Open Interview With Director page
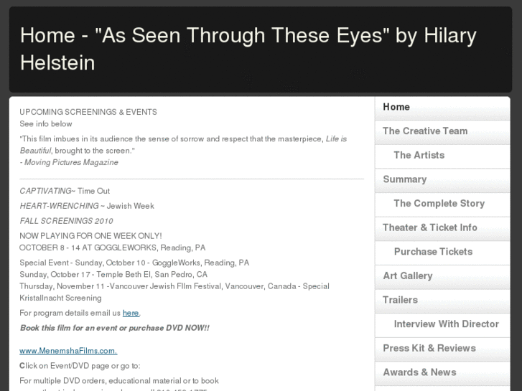Viewport: 522px width, 391px height. pos(446,324)
